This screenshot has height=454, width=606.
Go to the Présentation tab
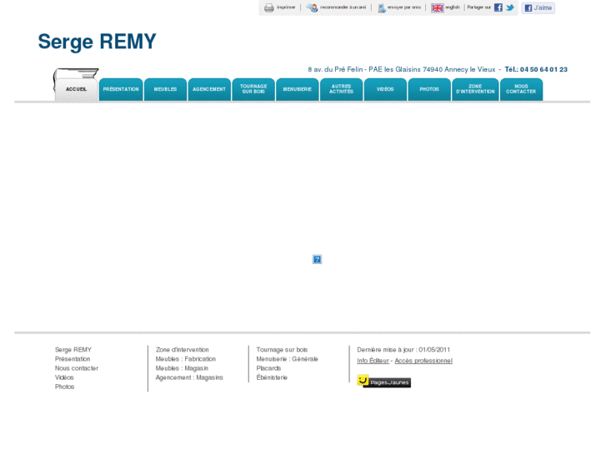(x=121, y=89)
